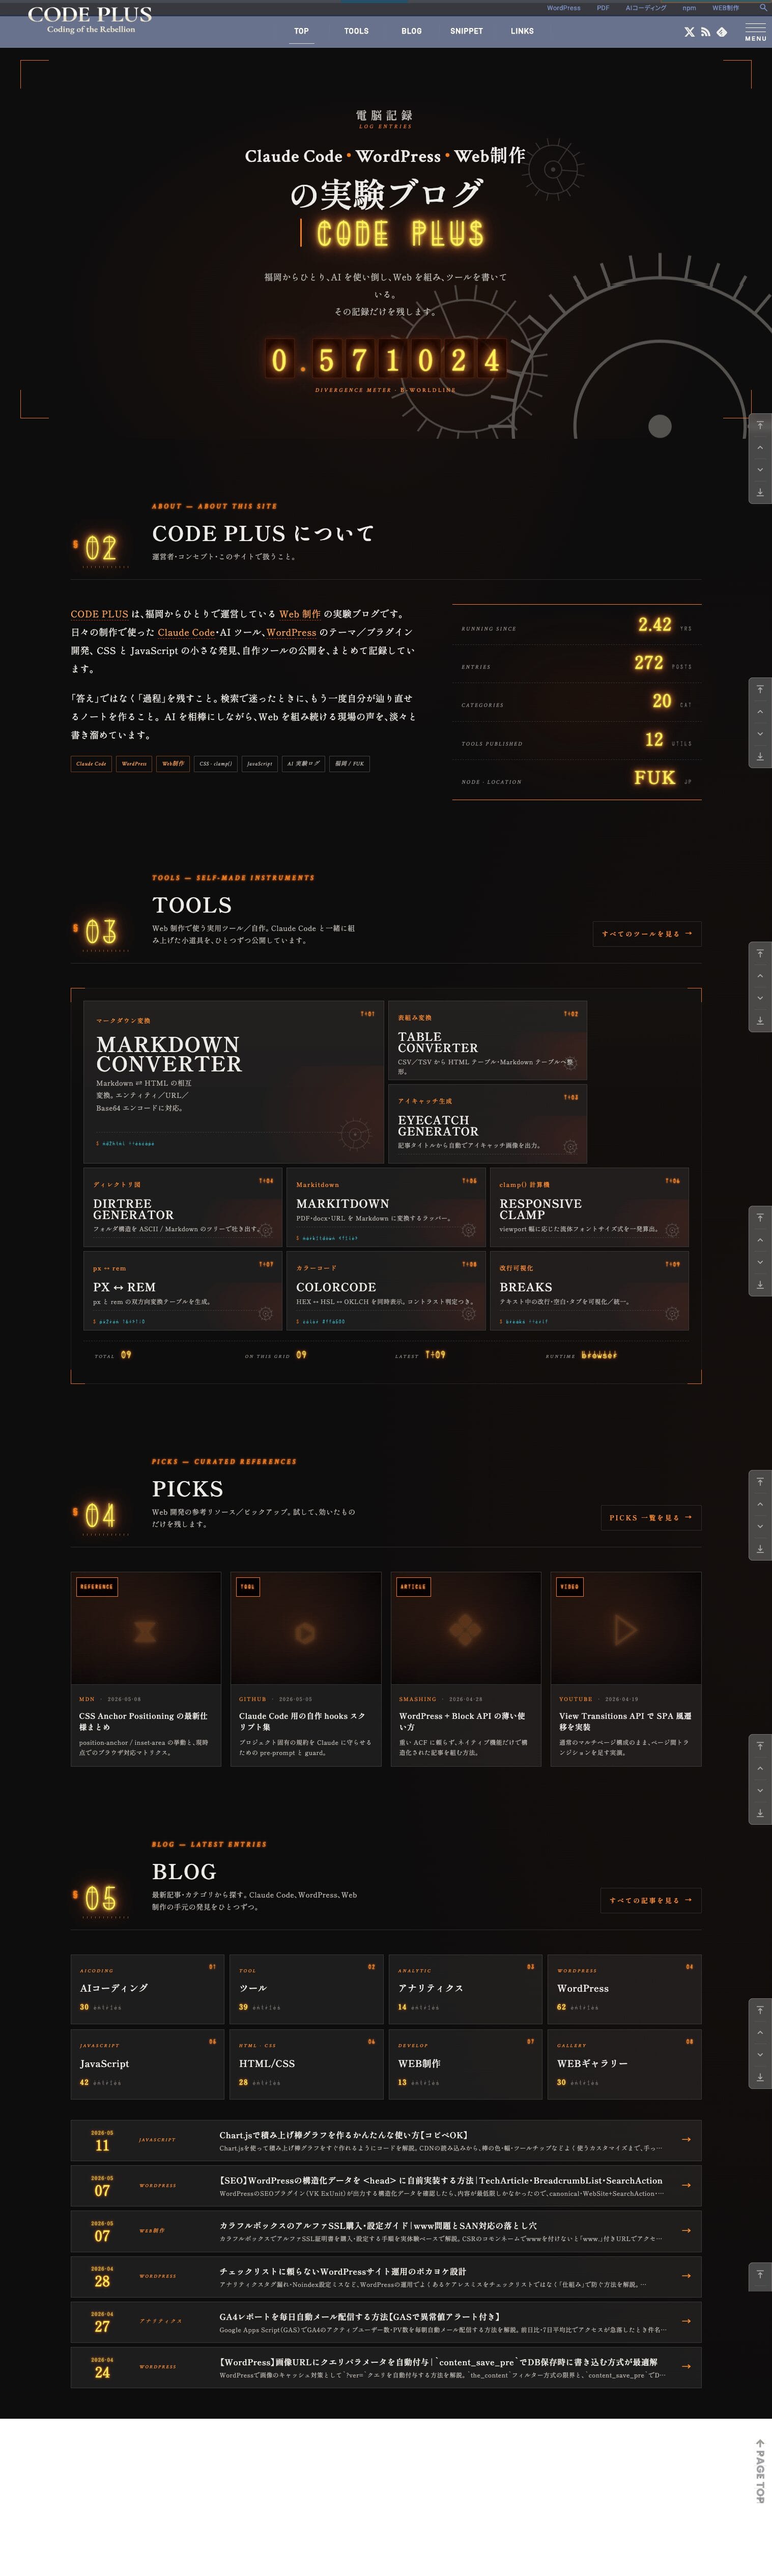Open LINKS in the main navigation
Viewport: 772px width, 2576px height.
(x=522, y=31)
